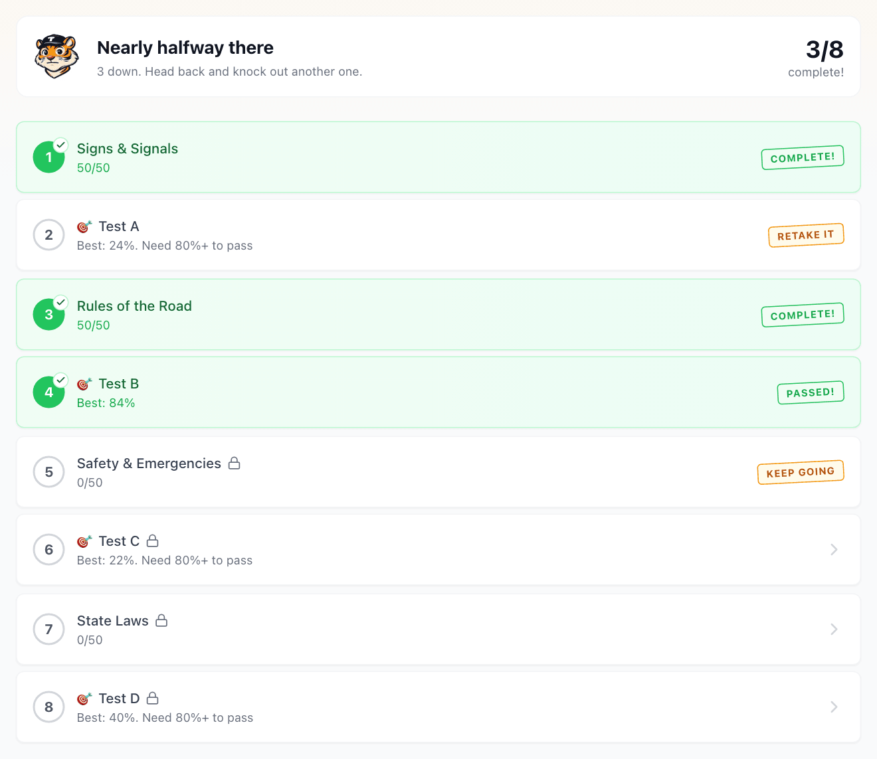The image size is (877, 759).
Task: Click the PASSED! badge on Test B
Action: tap(811, 392)
